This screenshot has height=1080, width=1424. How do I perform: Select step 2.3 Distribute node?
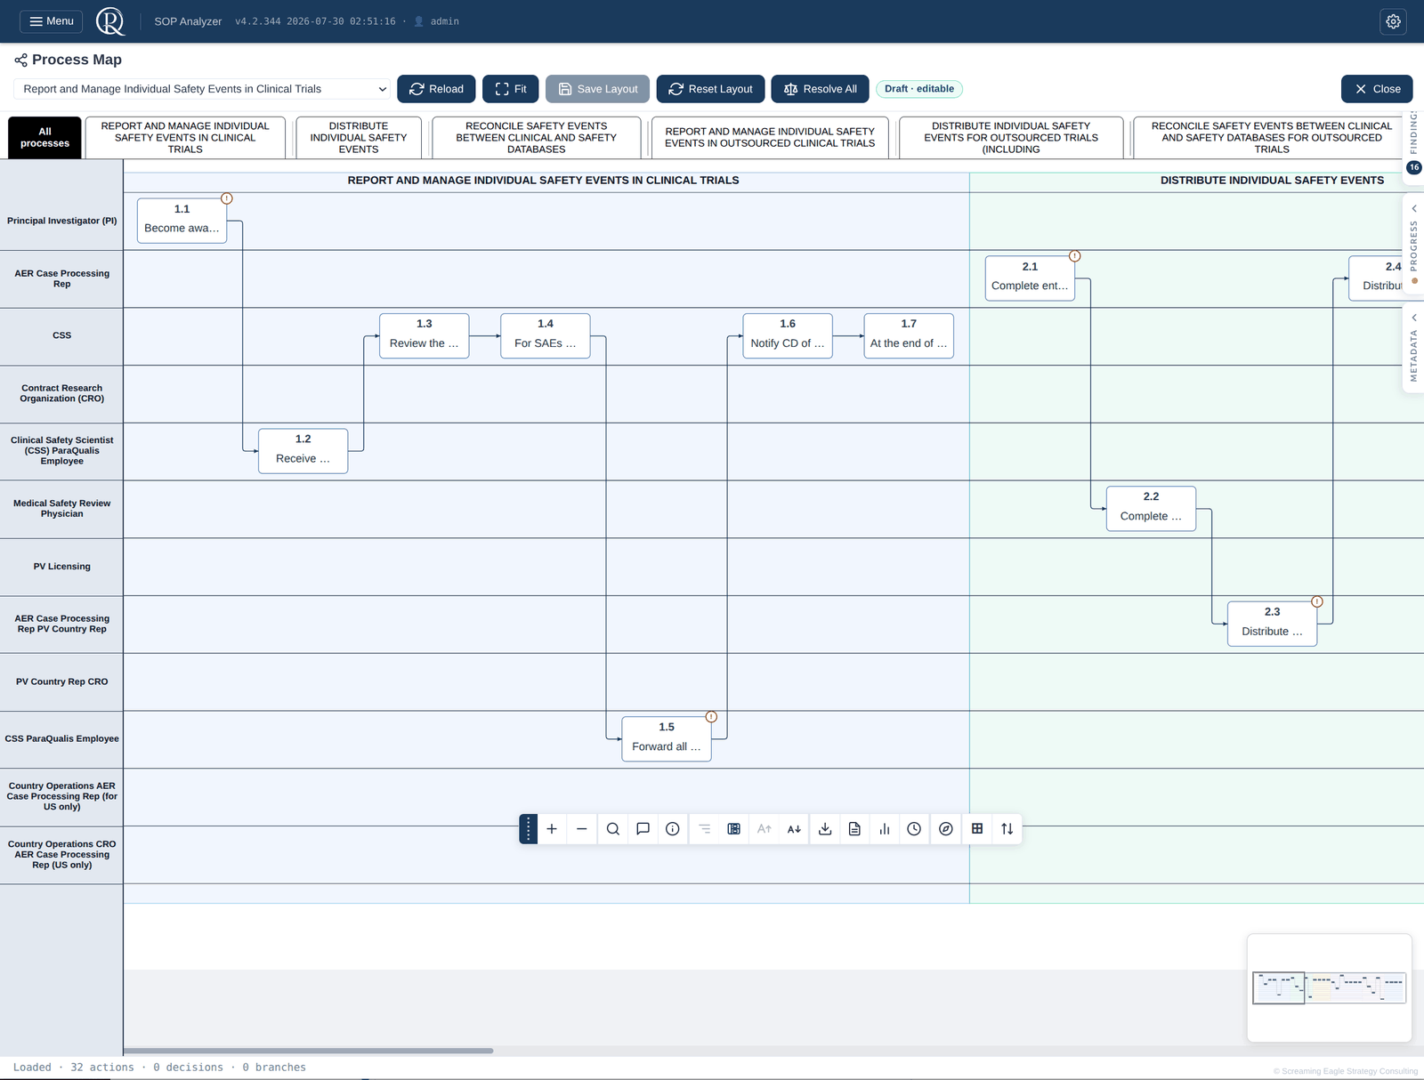point(1272,623)
